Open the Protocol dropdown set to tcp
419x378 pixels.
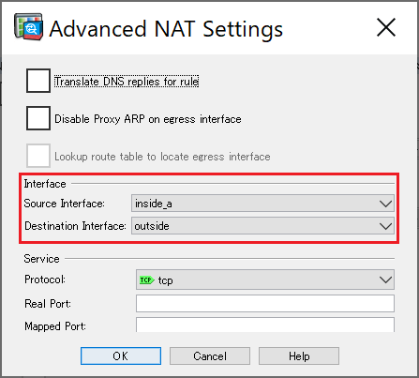pos(265,280)
